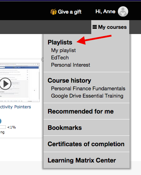Click the Give a gift link

pyautogui.click(x=69, y=12)
